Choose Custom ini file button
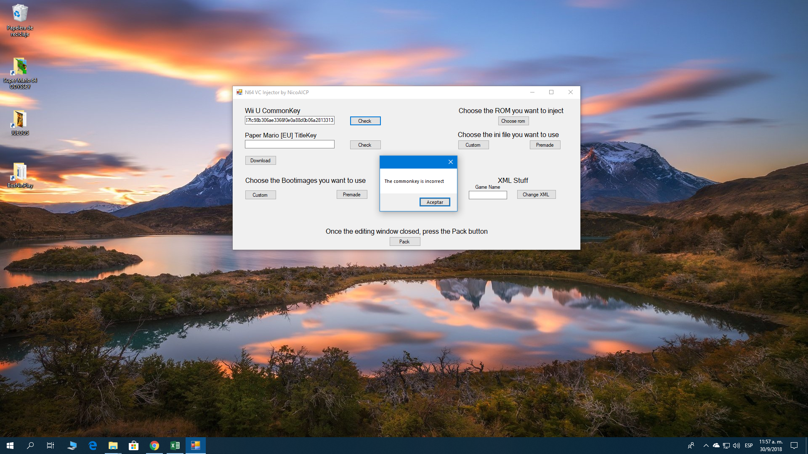The image size is (808, 454). coord(473,145)
